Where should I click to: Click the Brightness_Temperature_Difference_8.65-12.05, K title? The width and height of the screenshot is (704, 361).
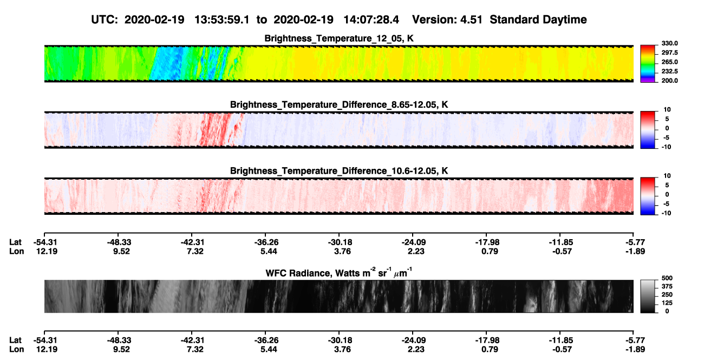(339, 104)
